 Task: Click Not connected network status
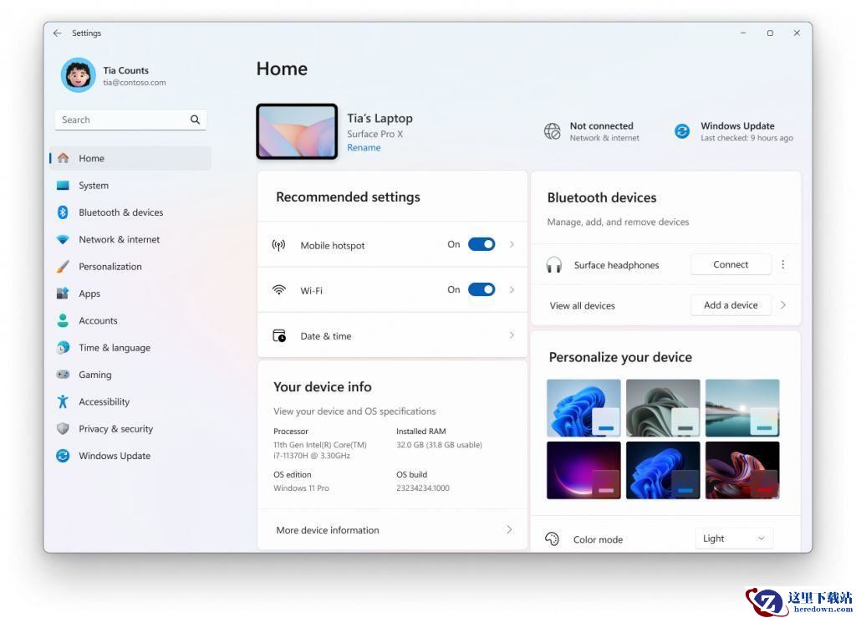point(592,131)
